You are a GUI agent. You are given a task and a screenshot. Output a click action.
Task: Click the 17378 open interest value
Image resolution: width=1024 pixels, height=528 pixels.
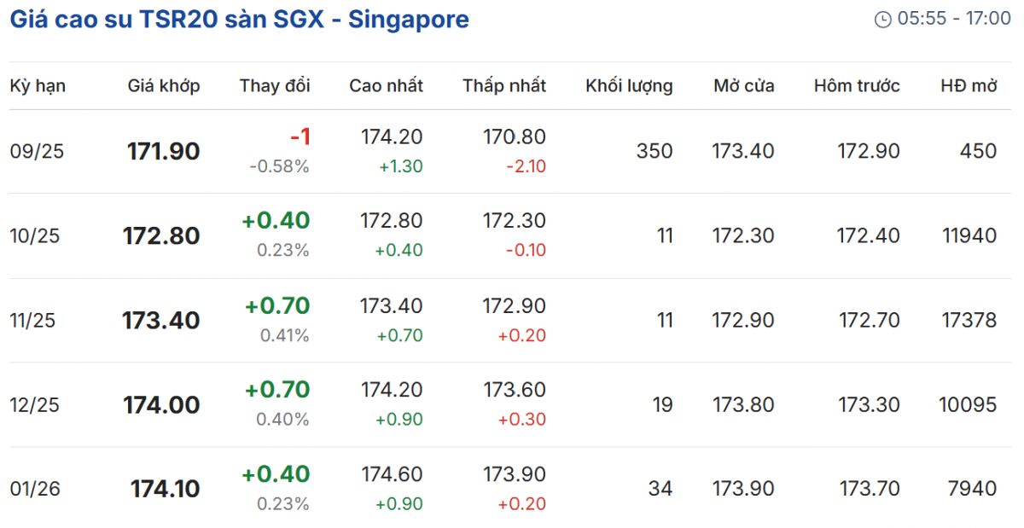tap(969, 321)
